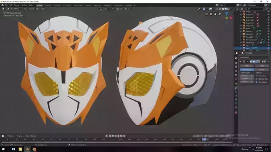
Task: Open the Material properties tab
Action: [236, 108]
